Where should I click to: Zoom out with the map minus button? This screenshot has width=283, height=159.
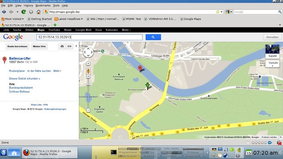click(x=88, y=110)
